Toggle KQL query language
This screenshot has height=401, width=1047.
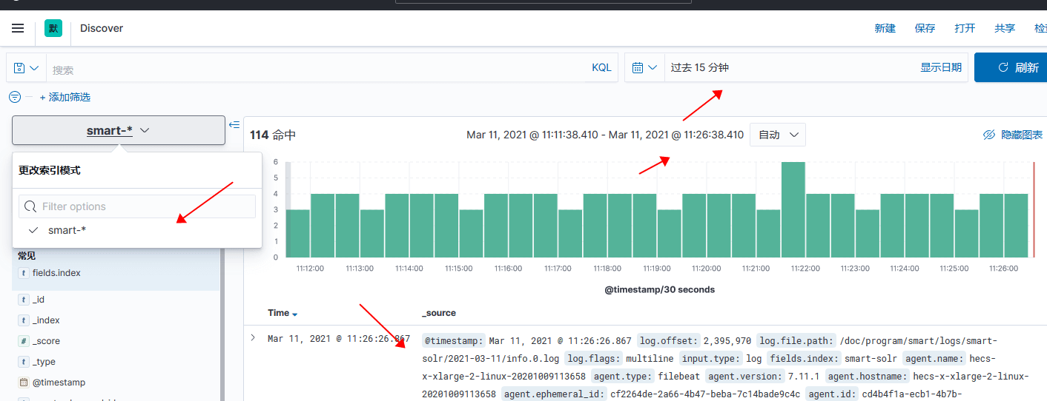coord(601,67)
